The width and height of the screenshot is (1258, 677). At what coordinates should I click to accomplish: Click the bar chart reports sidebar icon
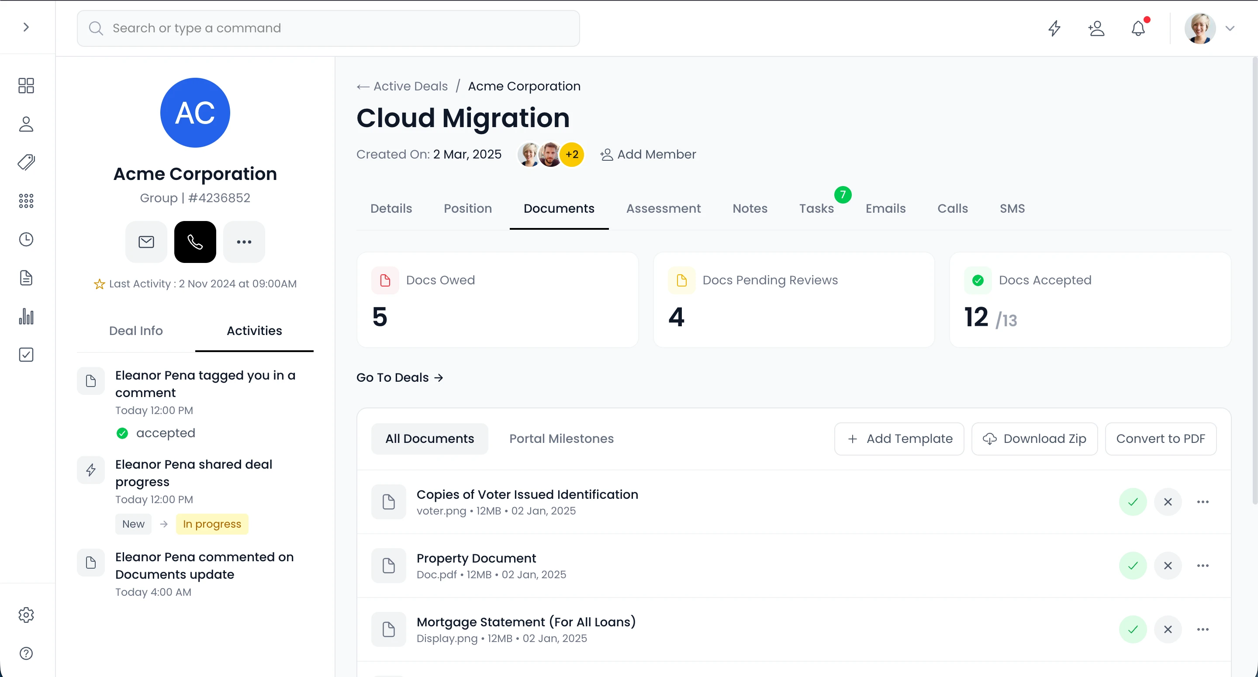[26, 317]
